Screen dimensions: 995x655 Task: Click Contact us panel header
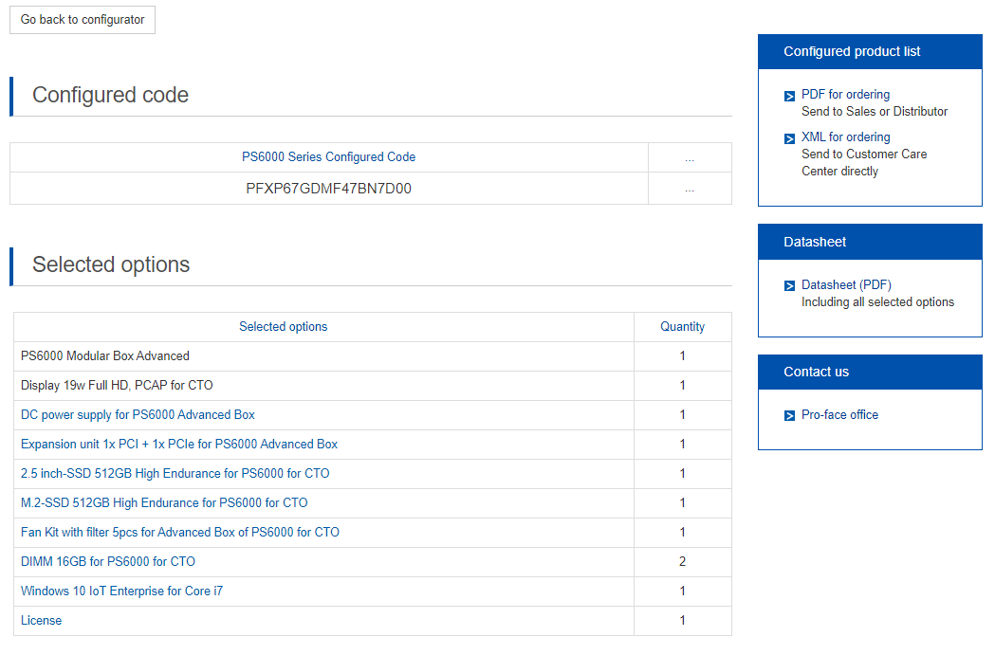pyautogui.click(x=870, y=372)
